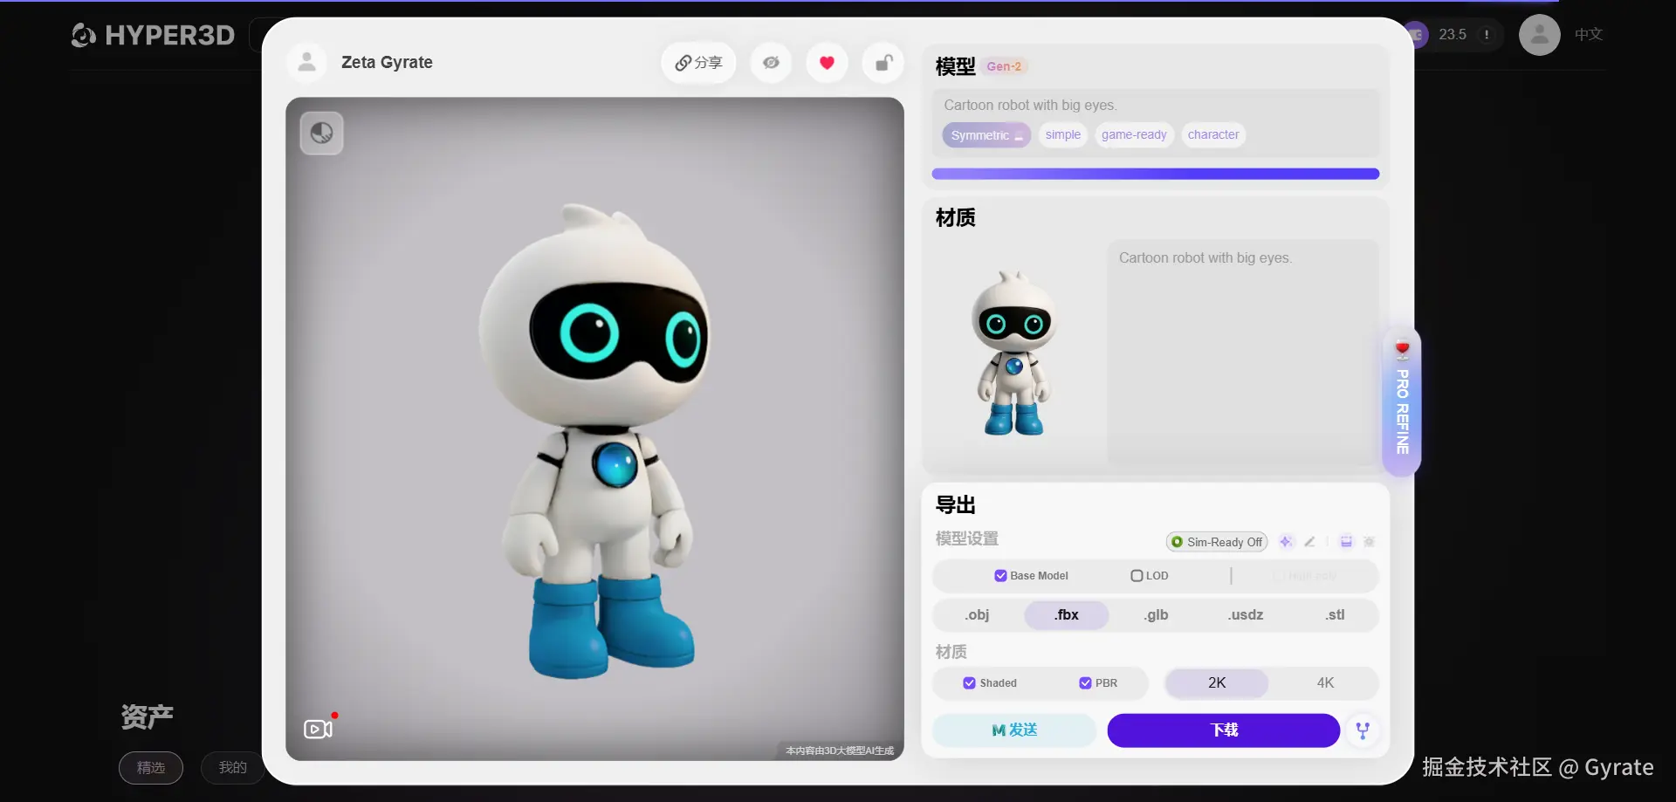This screenshot has width=1676, height=802.
Task: Click the sphere render-mode icon in the viewer
Action: [x=321, y=132]
